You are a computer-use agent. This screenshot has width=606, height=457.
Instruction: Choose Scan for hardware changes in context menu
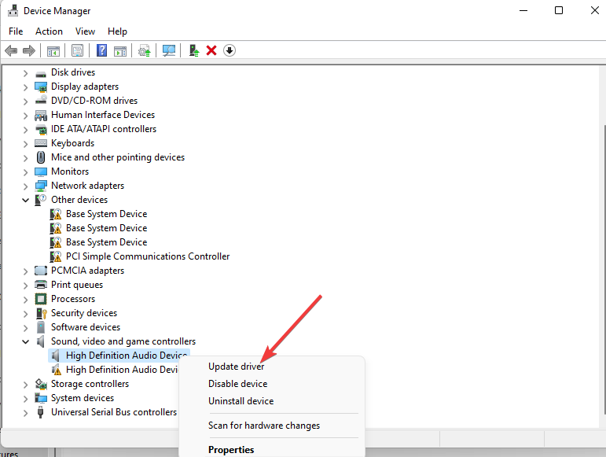(264, 426)
